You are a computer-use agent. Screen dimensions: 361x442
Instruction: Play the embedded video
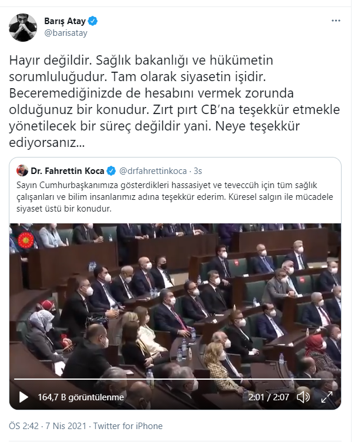pyautogui.click(x=24, y=397)
